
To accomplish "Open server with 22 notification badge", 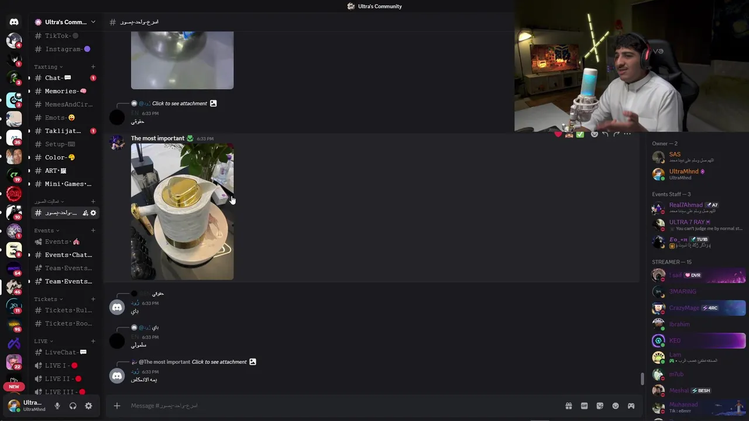I will click(x=14, y=362).
